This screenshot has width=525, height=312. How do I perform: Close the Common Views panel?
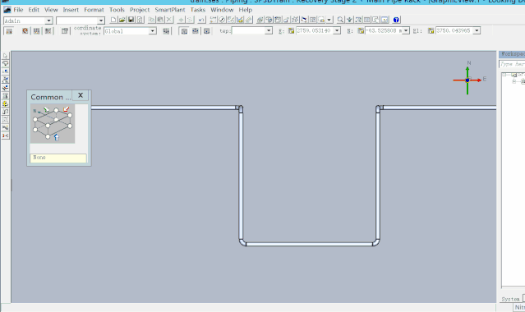point(81,95)
